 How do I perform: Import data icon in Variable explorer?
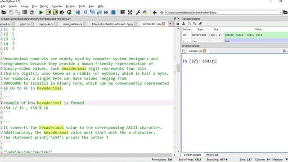(184, 23)
